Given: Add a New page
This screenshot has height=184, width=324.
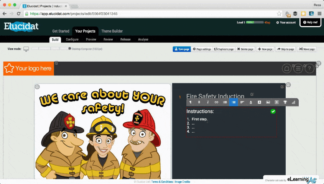Looking at the screenshot, I should point(265,49).
